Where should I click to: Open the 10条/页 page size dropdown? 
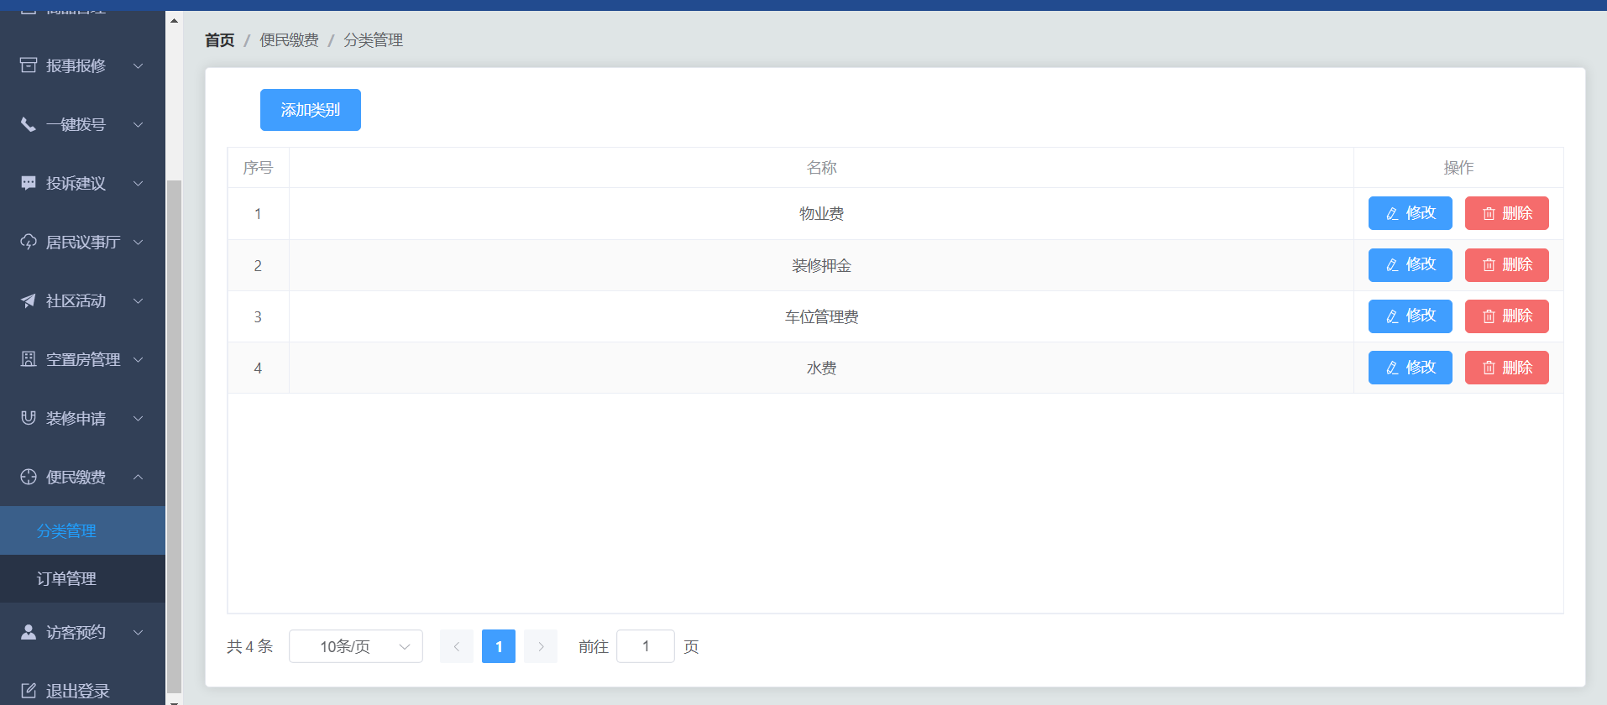pos(356,646)
